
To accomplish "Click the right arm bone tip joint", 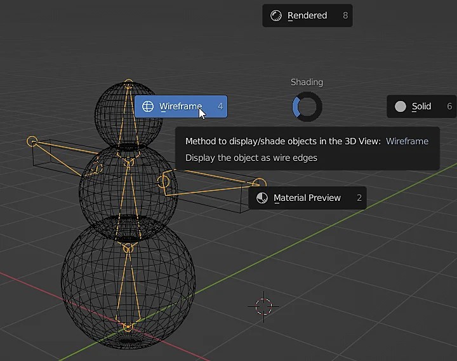I will (259, 184).
